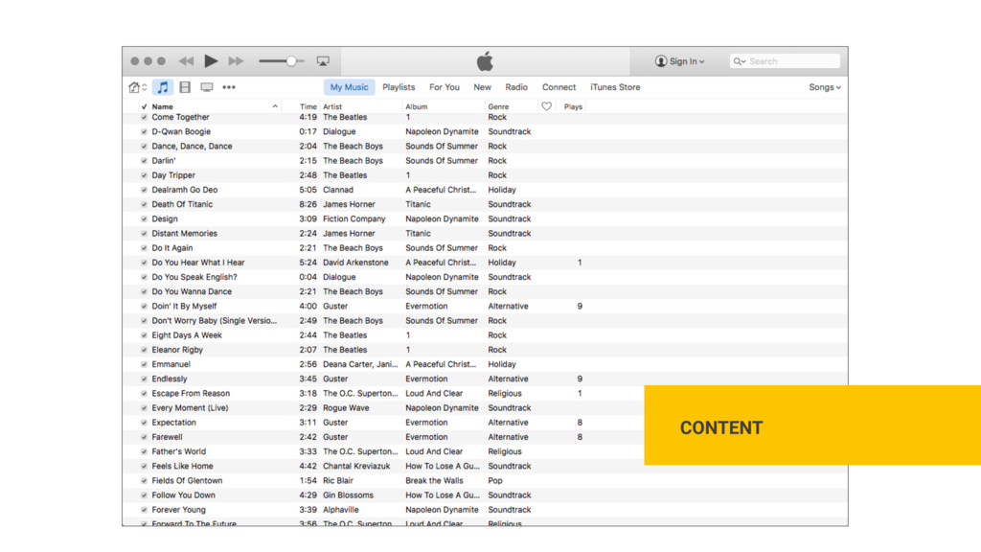
Task: Toggle the Name column sort arrow
Action: pyautogui.click(x=275, y=106)
